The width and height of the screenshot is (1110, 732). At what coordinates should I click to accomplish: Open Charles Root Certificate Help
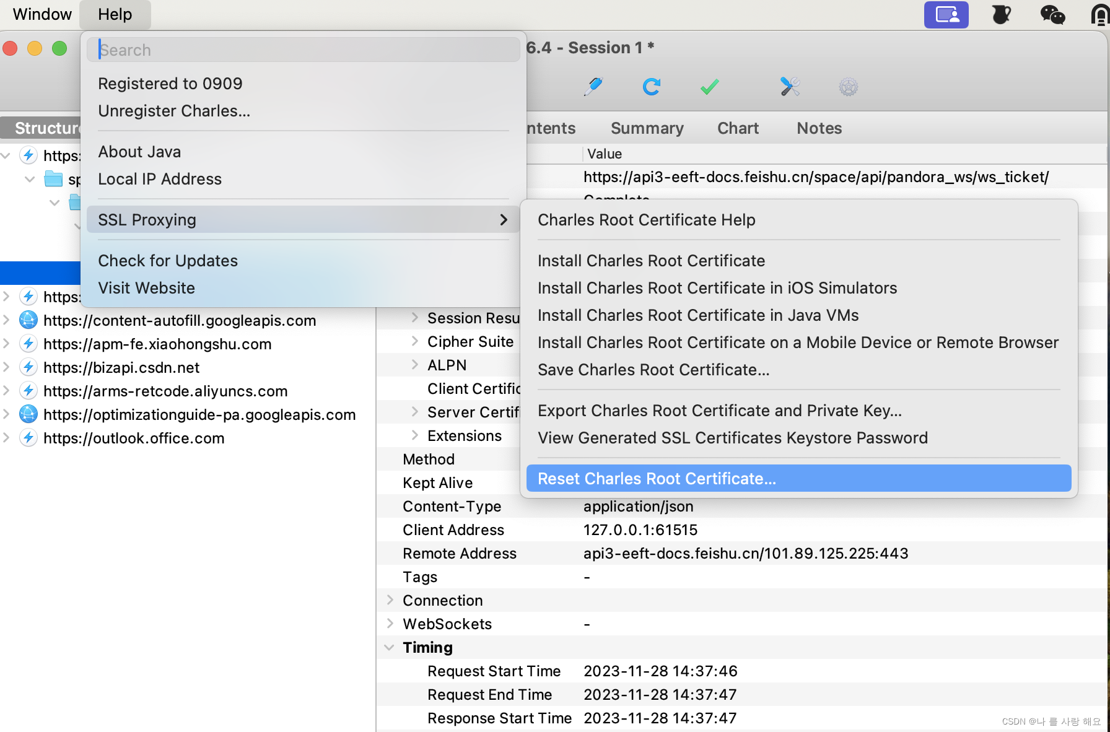point(798,220)
